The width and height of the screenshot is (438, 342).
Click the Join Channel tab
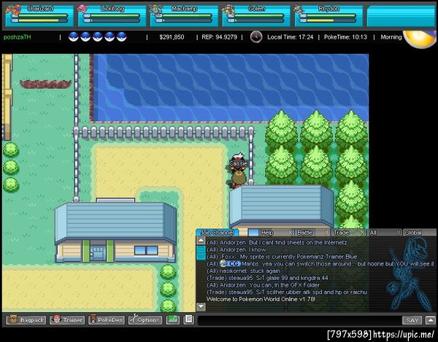coord(218,233)
